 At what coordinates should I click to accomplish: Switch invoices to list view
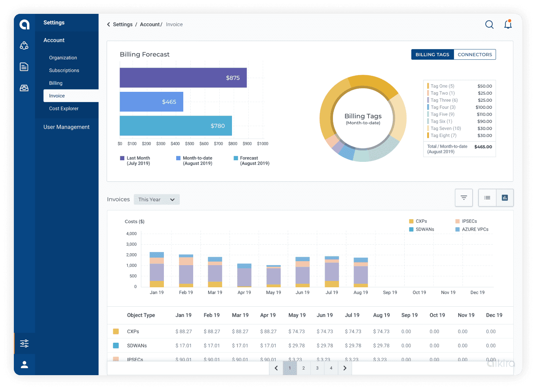487,197
